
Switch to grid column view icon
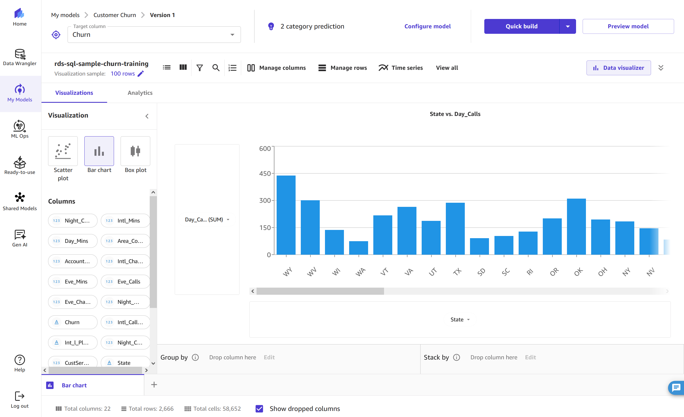click(183, 68)
